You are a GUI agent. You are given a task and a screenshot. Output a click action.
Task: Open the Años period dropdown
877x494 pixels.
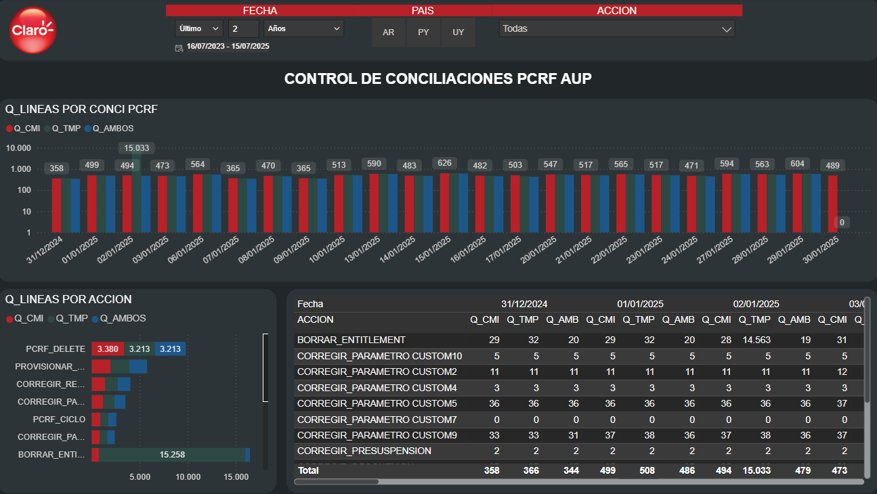304,28
